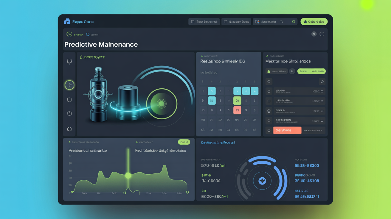The height and width of the screenshot is (219, 391).
Task: Click the gauge hub icon in Operating panel
Action: point(262,181)
